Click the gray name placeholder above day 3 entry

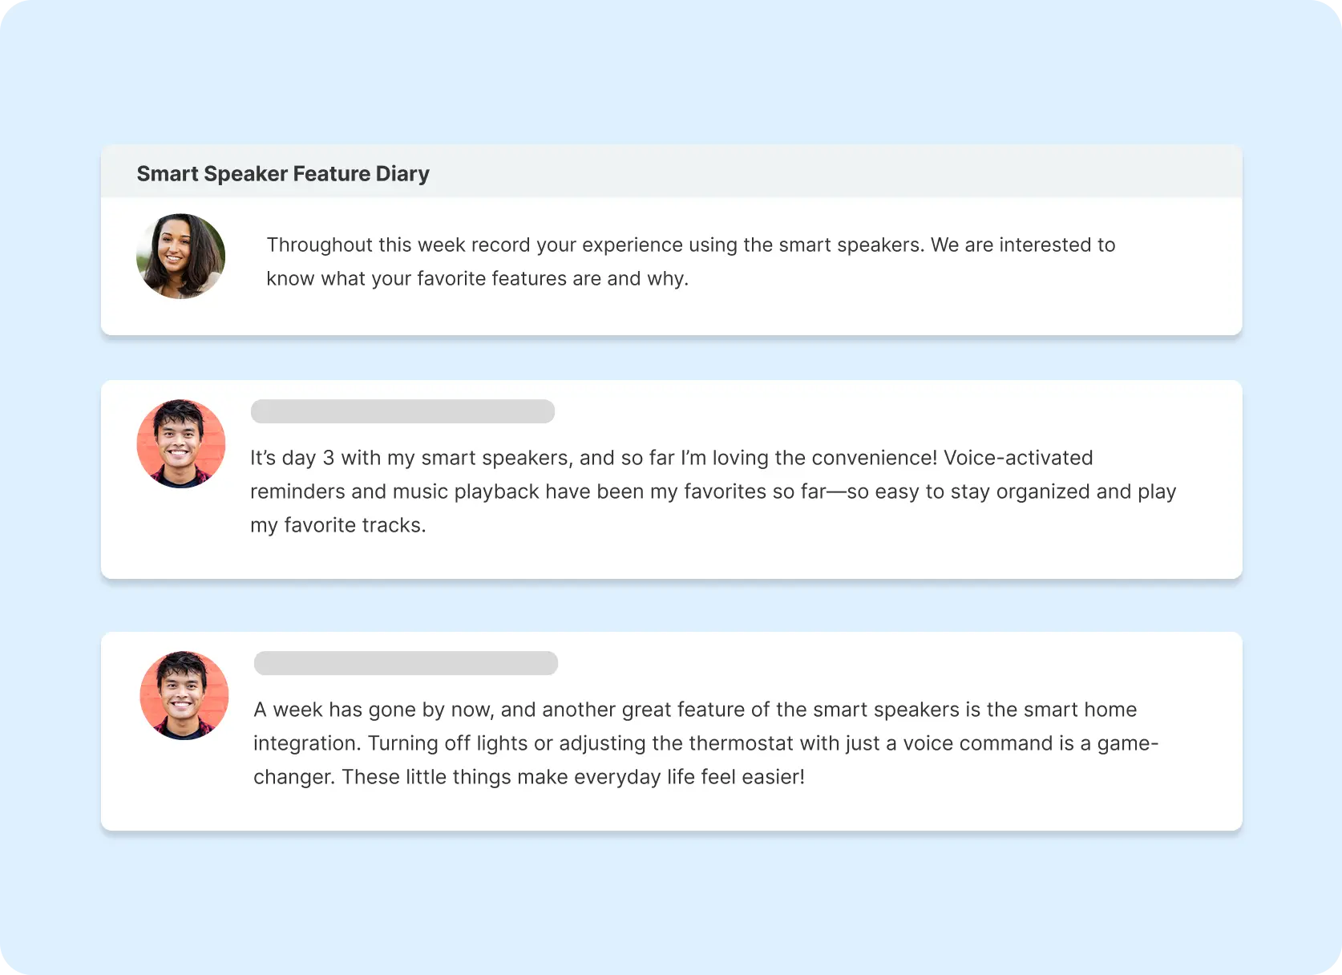(402, 411)
